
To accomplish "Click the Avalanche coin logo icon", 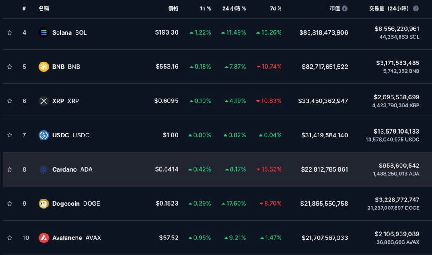I will click(x=44, y=238).
